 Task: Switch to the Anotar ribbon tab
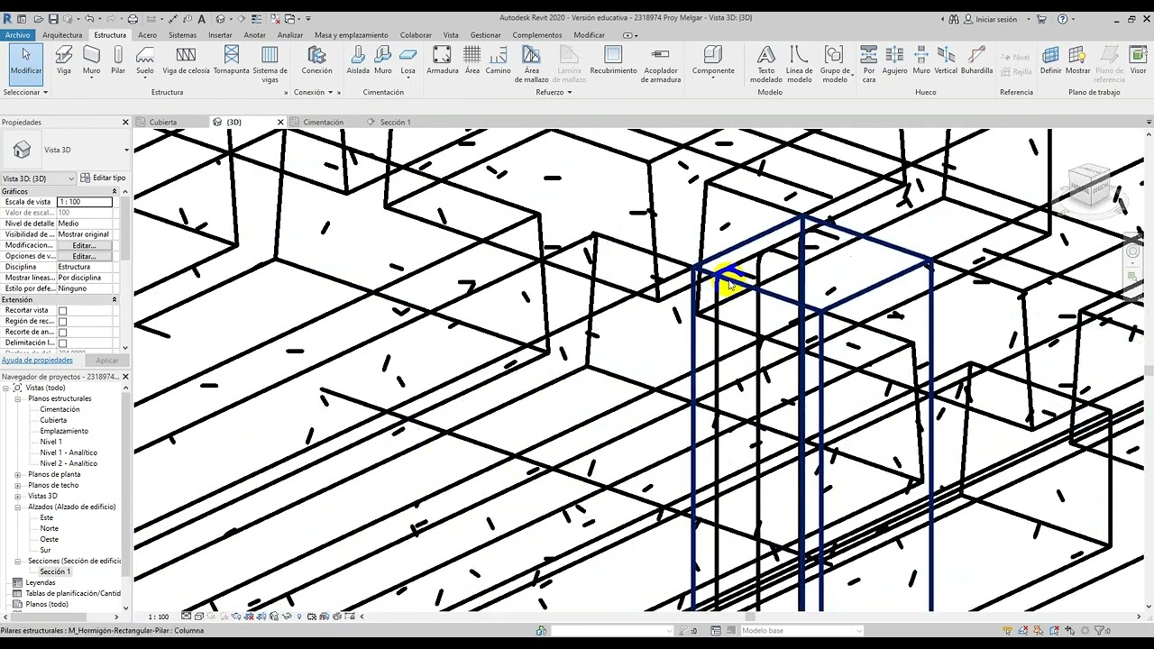coord(255,35)
